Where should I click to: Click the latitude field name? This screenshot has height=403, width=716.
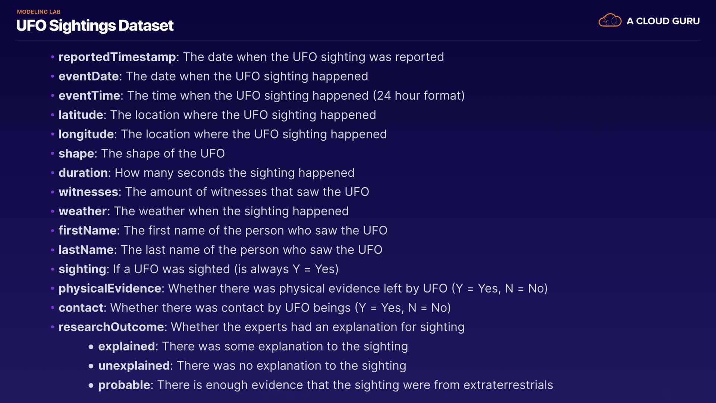pyautogui.click(x=81, y=115)
